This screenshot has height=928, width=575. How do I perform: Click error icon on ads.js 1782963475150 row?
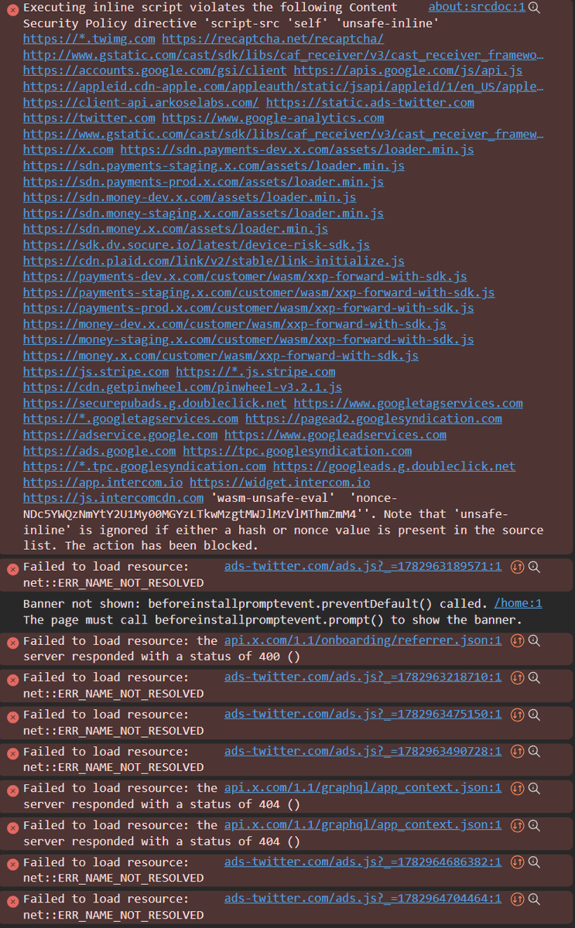pyautogui.click(x=12, y=717)
